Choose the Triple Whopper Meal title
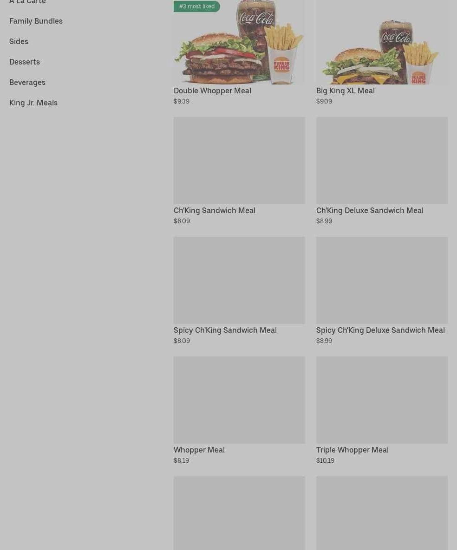 [353, 450]
